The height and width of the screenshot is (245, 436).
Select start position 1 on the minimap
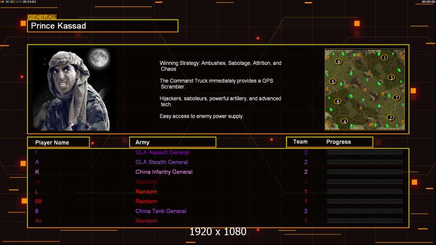coord(384,58)
